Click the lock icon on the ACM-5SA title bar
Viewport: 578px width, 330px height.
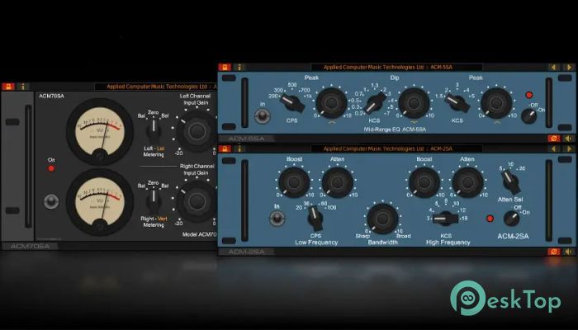pos(224,67)
